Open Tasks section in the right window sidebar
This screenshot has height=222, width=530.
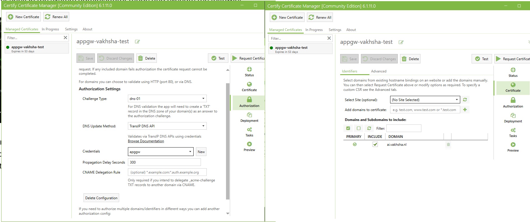pyautogui.click(x=513, y=132)
